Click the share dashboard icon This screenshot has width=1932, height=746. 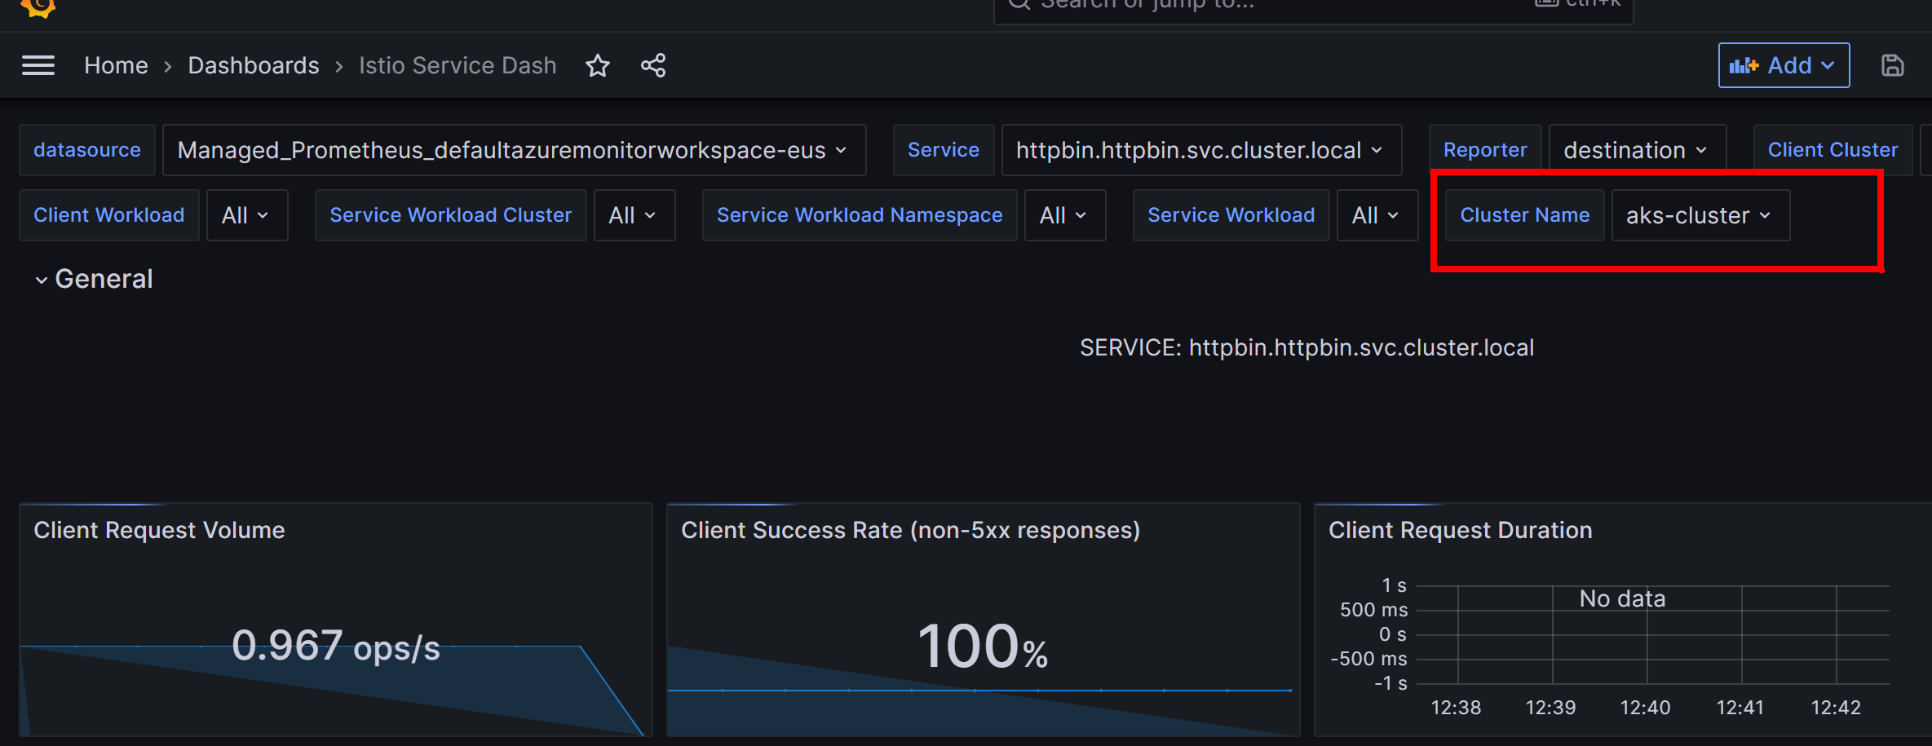[x=653, y=65]
